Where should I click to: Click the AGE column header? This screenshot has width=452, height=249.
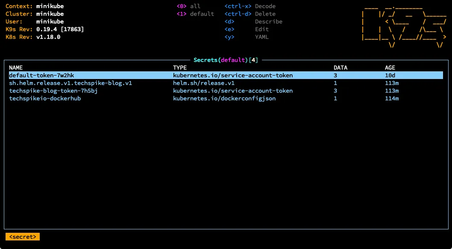pyautogui.click(x=390, y=68)
